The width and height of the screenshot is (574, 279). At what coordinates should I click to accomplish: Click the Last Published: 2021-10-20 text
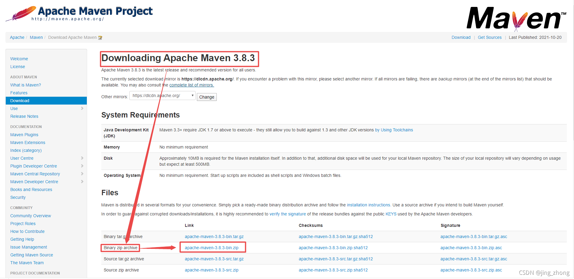(535, 37)
